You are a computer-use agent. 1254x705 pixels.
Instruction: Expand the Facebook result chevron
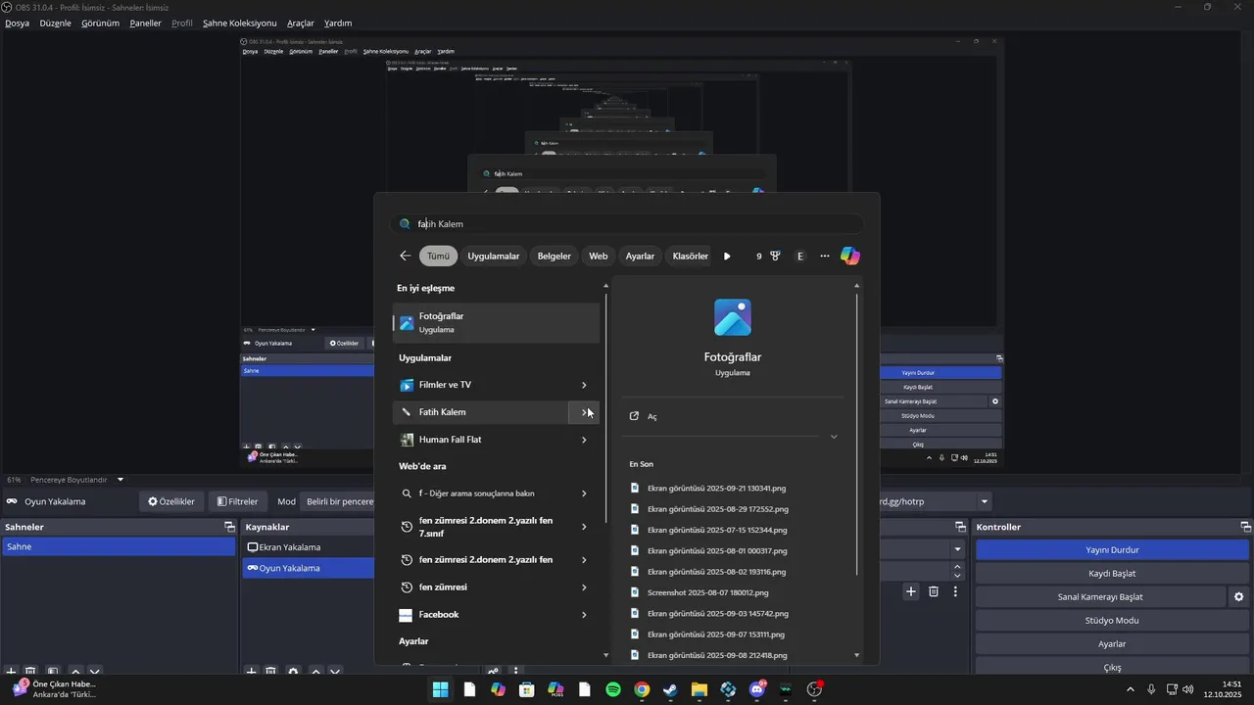[x=584, y=615]
